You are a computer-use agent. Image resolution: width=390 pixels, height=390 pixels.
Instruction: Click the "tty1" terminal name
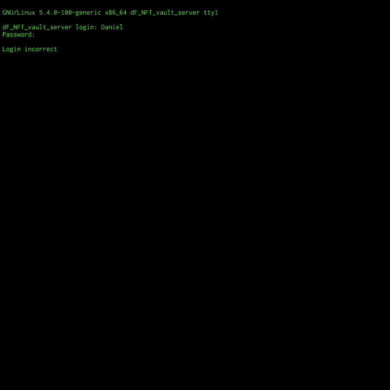click(x=211, y=13)
